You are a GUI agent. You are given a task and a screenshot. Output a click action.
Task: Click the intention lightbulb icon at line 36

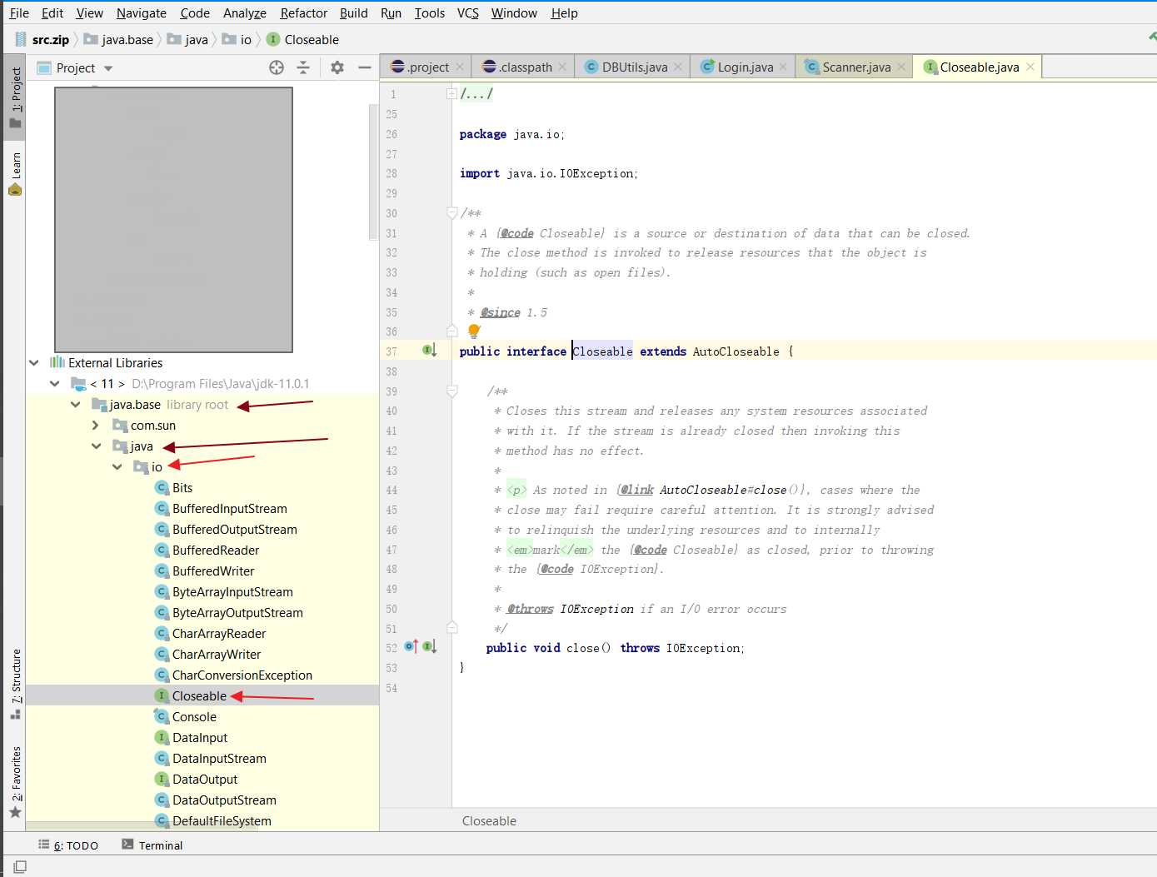[x=474, y=331]
